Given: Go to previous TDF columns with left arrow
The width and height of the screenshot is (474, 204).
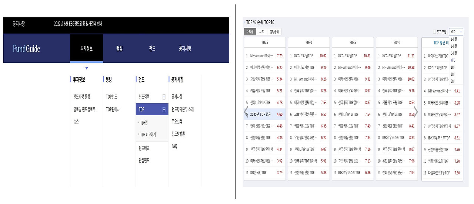Looking at the screenshot, I should tap(246, 112).
